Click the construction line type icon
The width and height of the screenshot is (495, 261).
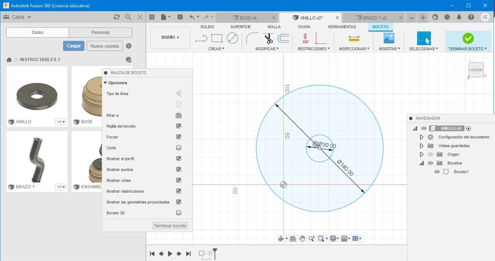click(x=178, y=93)
